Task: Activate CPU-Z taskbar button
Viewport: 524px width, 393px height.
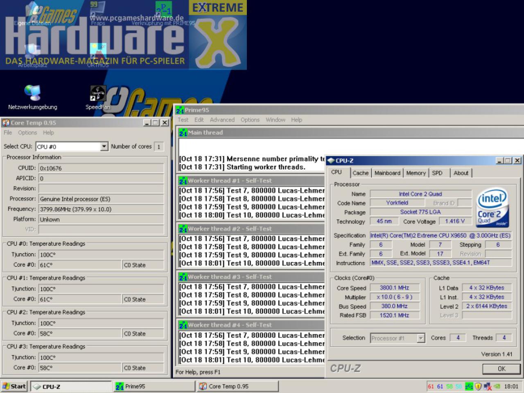Action: [x=71, y=386]
